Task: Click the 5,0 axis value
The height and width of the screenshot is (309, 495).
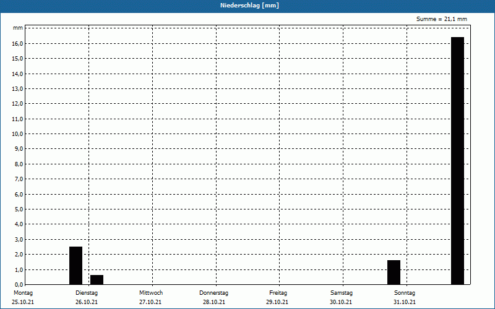Action: tap(19, 209)
